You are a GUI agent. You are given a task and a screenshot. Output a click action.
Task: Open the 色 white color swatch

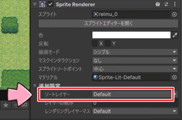131,35
